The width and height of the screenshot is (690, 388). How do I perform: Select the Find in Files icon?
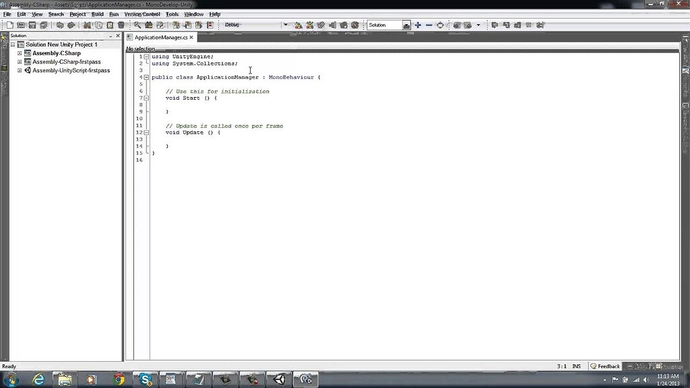click(149, 25)
